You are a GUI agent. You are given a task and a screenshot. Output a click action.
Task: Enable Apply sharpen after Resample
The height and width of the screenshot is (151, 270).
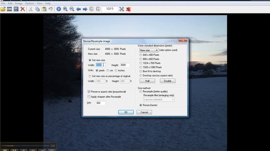click(89, 97)
